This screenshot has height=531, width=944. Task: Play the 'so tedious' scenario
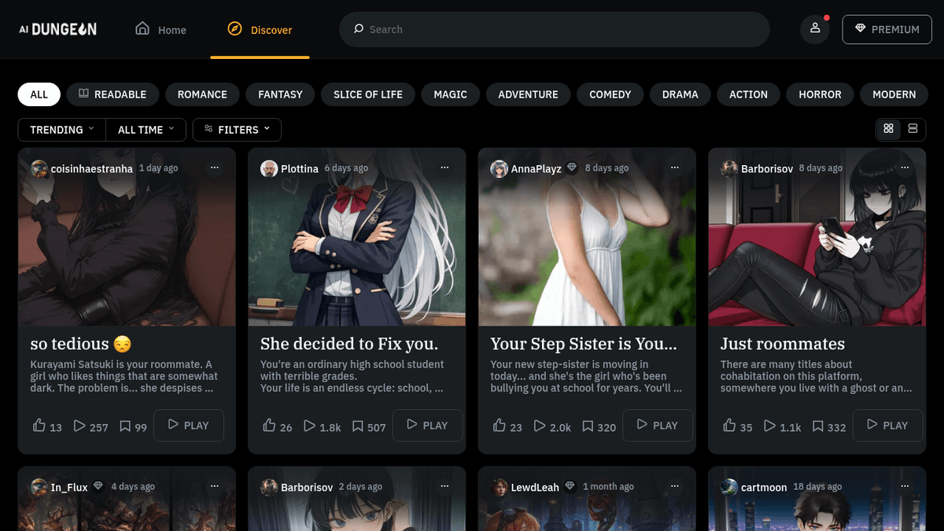tap(189, 426)
